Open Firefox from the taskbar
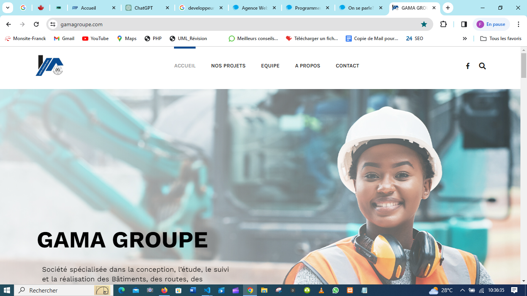This screenshot has width=527, height=296. coord(164,290)
